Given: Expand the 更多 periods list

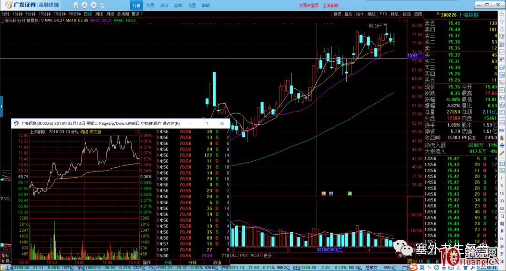Looking at the screenshot, I should pos(137,14).
